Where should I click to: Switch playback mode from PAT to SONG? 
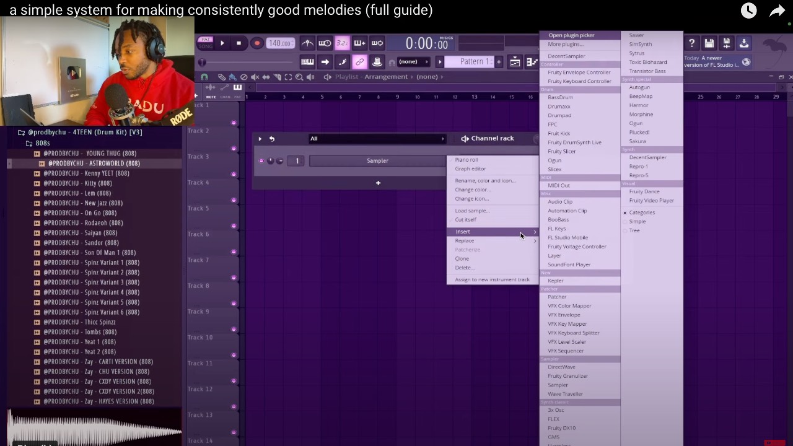(x=206, y=47)
